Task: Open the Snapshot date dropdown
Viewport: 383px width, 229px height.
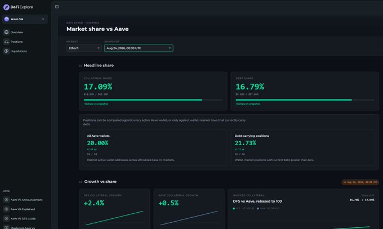Action: click(139, 48)
